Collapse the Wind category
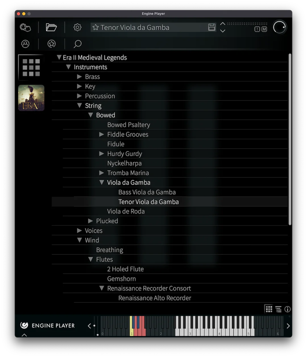This screenshot has width=307, height=357. pos(79,240)
